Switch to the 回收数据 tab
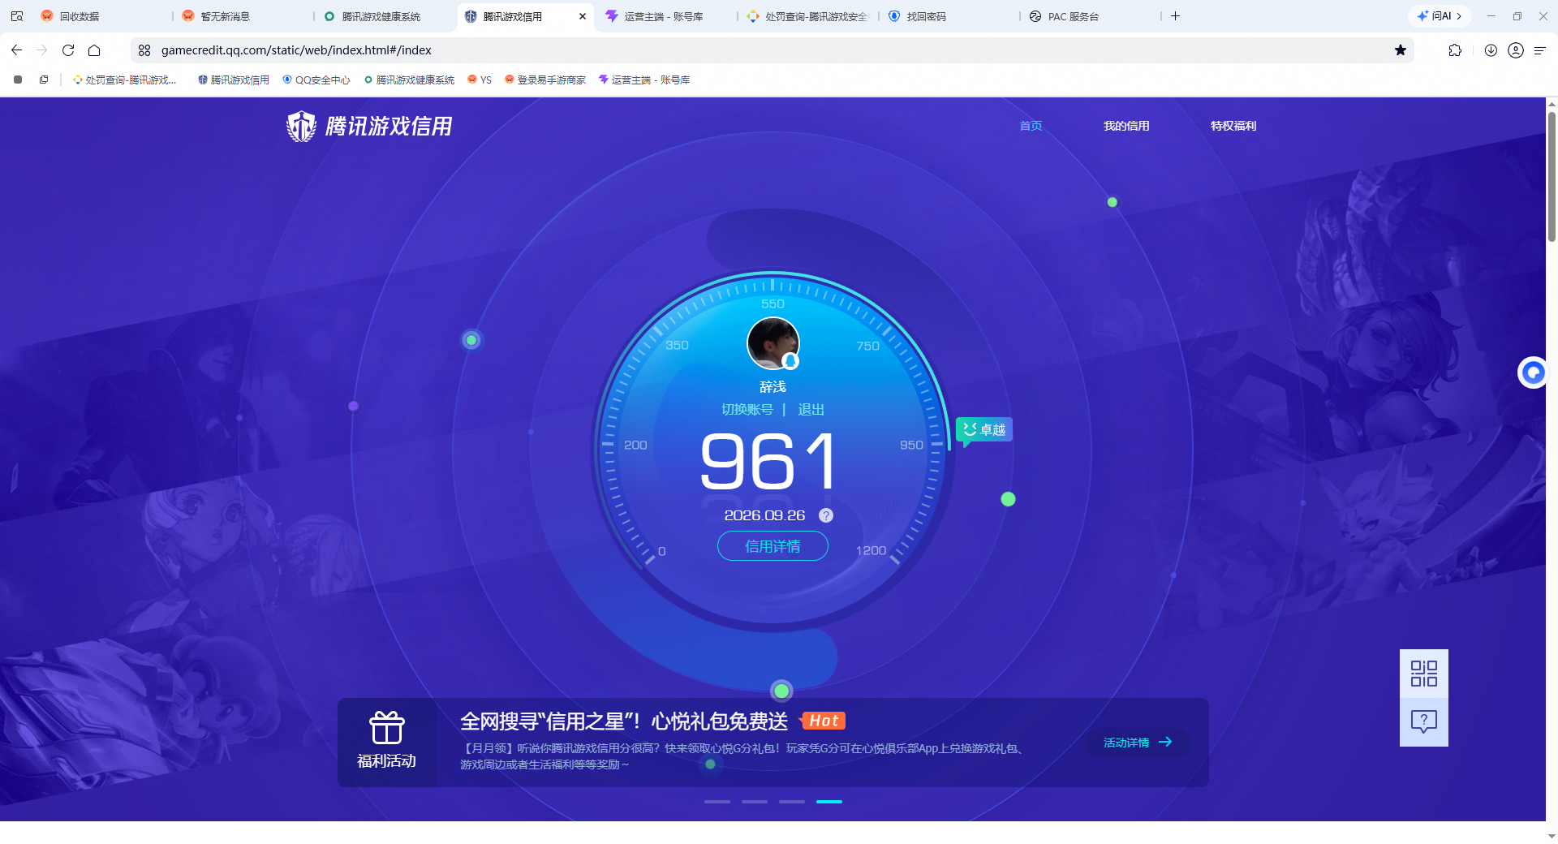Viewport: 1558px width, 844px height. click(x=80, y=16)
